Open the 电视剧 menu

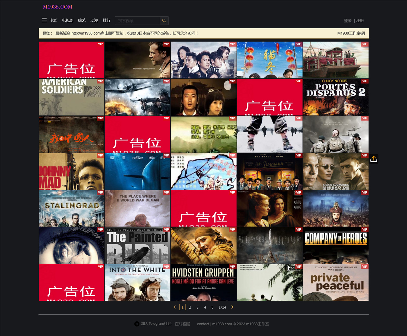point(68,20)
